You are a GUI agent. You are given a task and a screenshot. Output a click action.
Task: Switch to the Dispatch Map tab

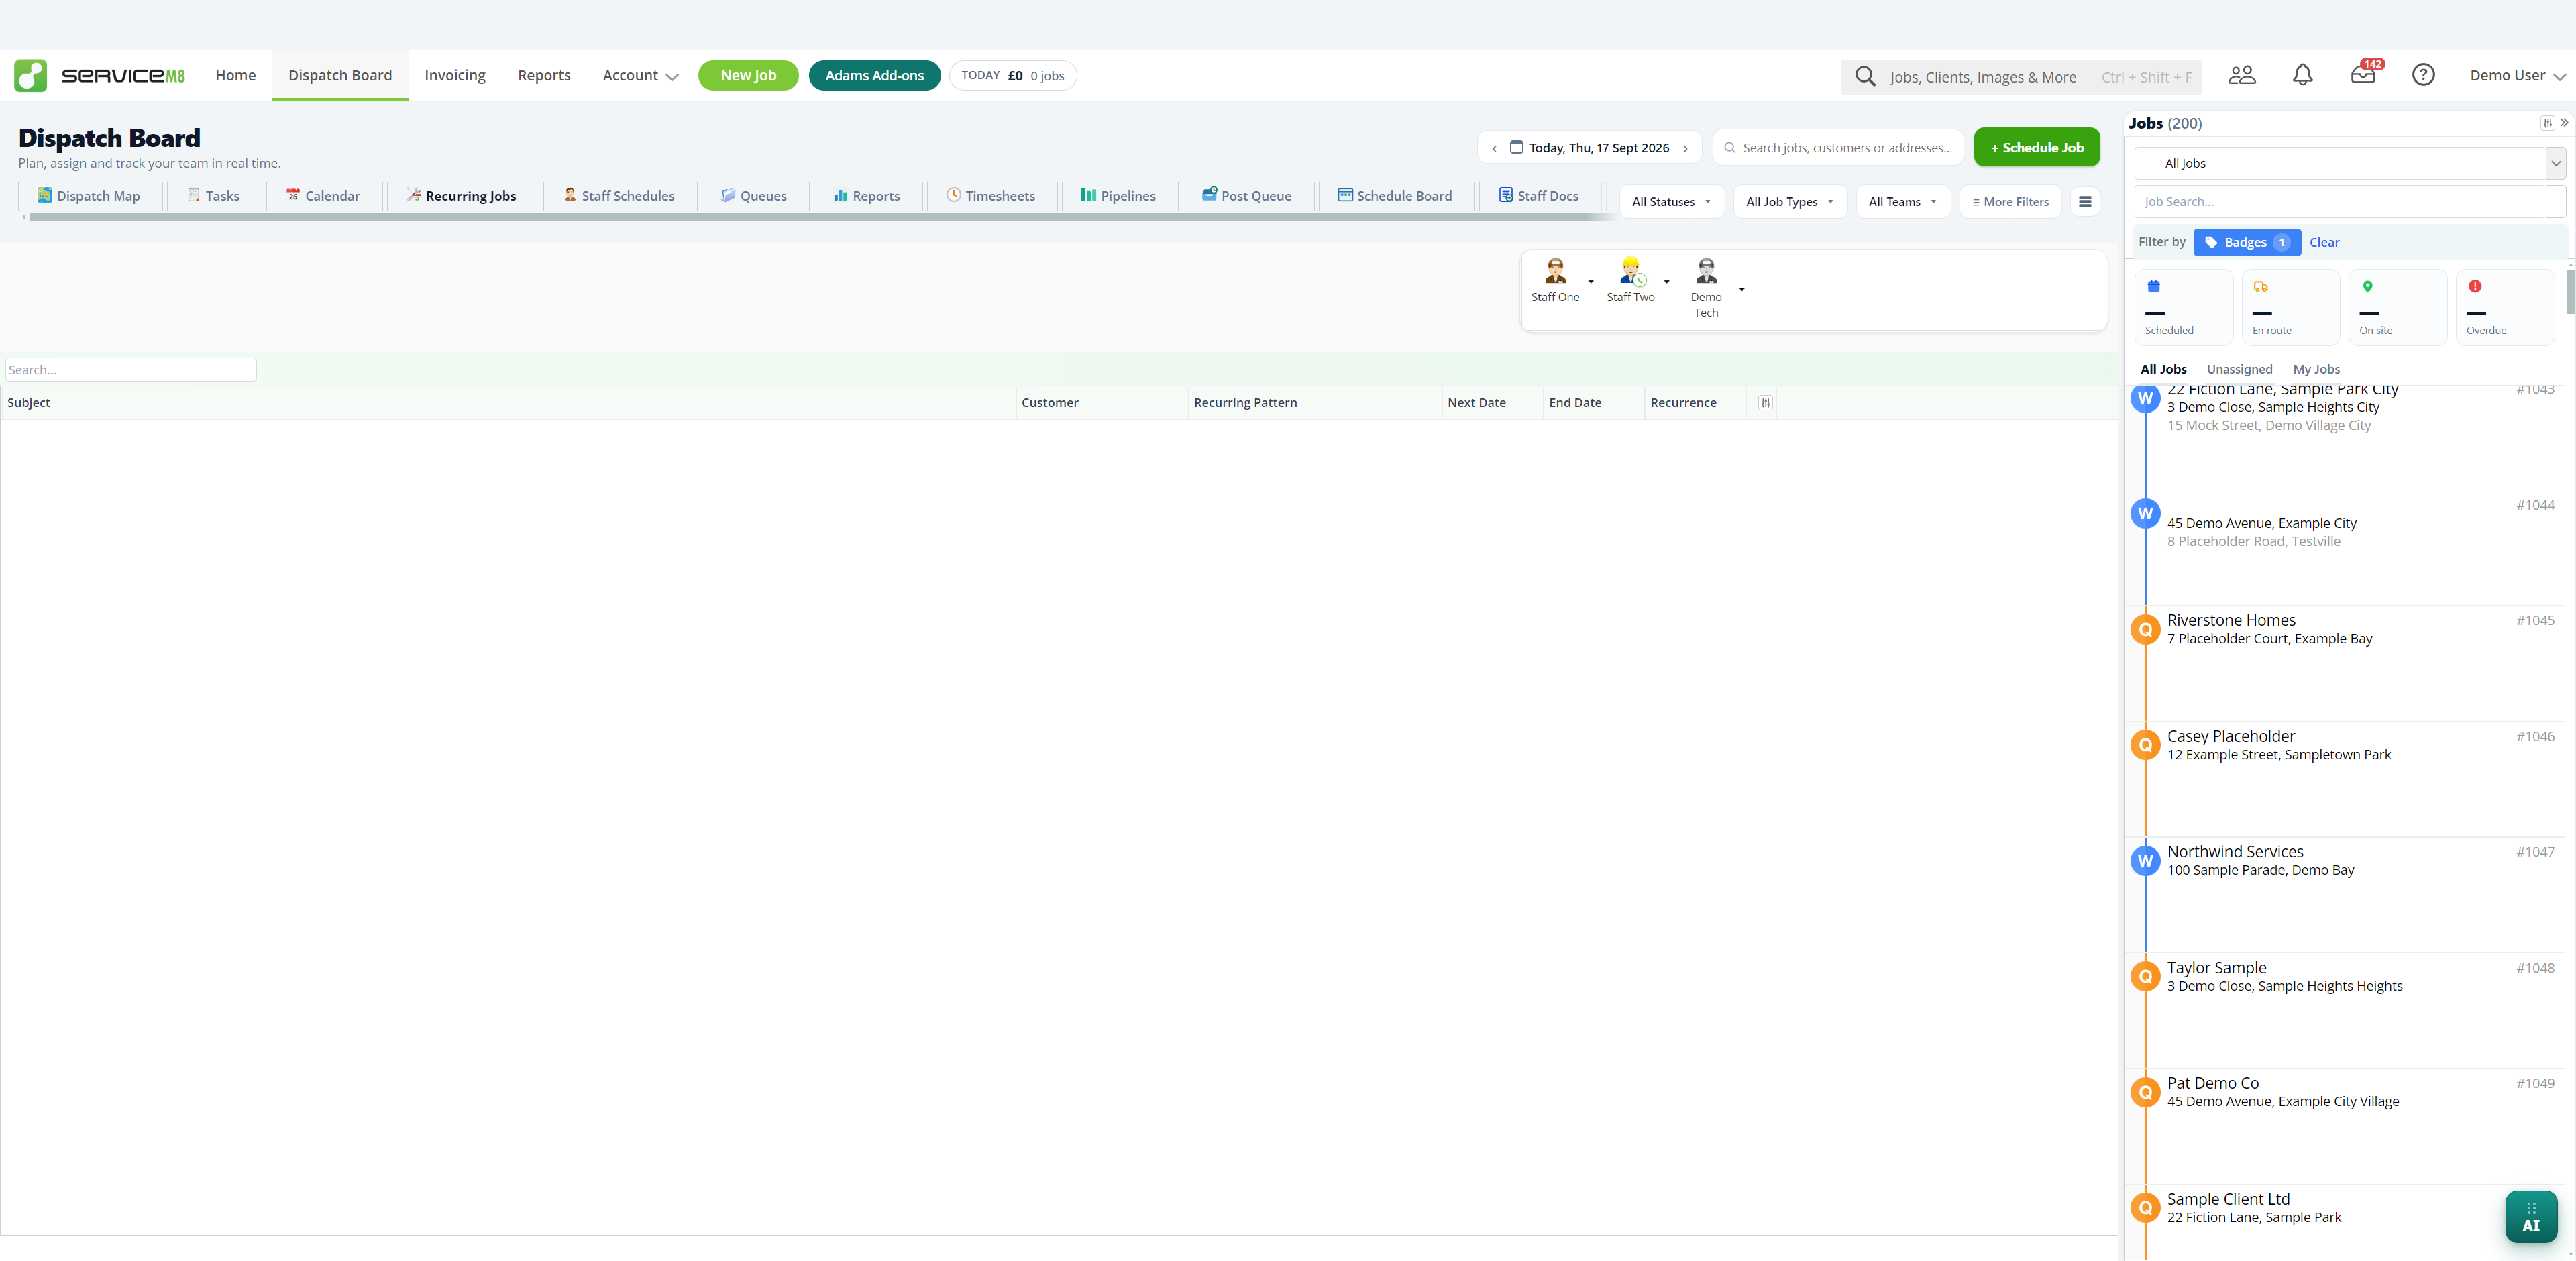88,196
